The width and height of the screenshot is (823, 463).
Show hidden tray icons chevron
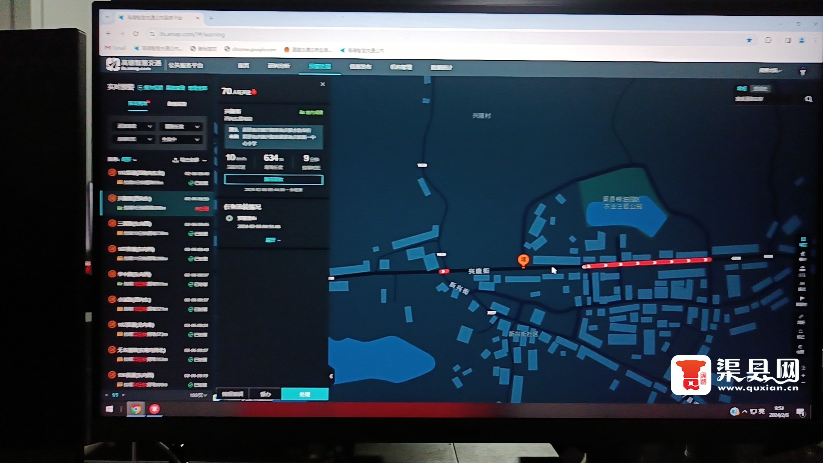point(745,412)
